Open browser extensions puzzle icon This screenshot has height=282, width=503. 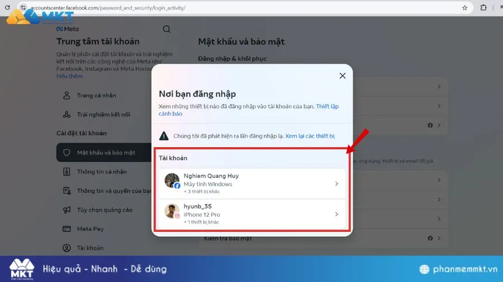[483, 8]
